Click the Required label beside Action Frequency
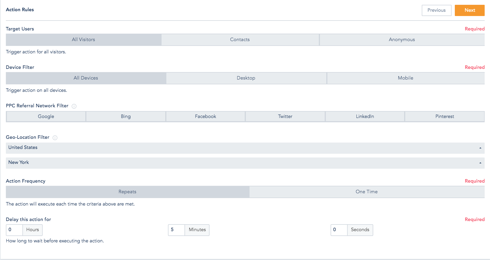 (x=475, y=181)
